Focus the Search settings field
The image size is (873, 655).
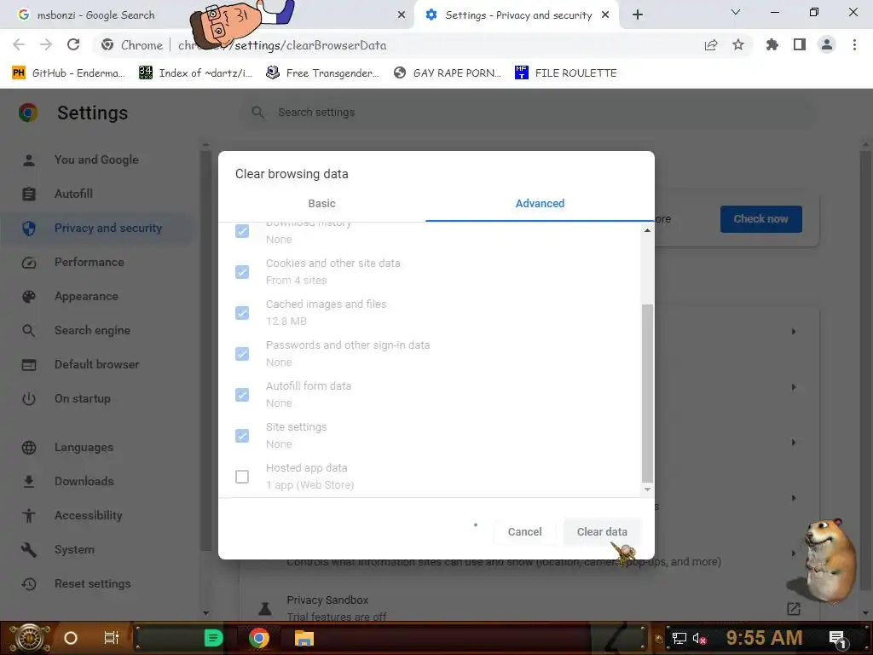pos(529,113)
